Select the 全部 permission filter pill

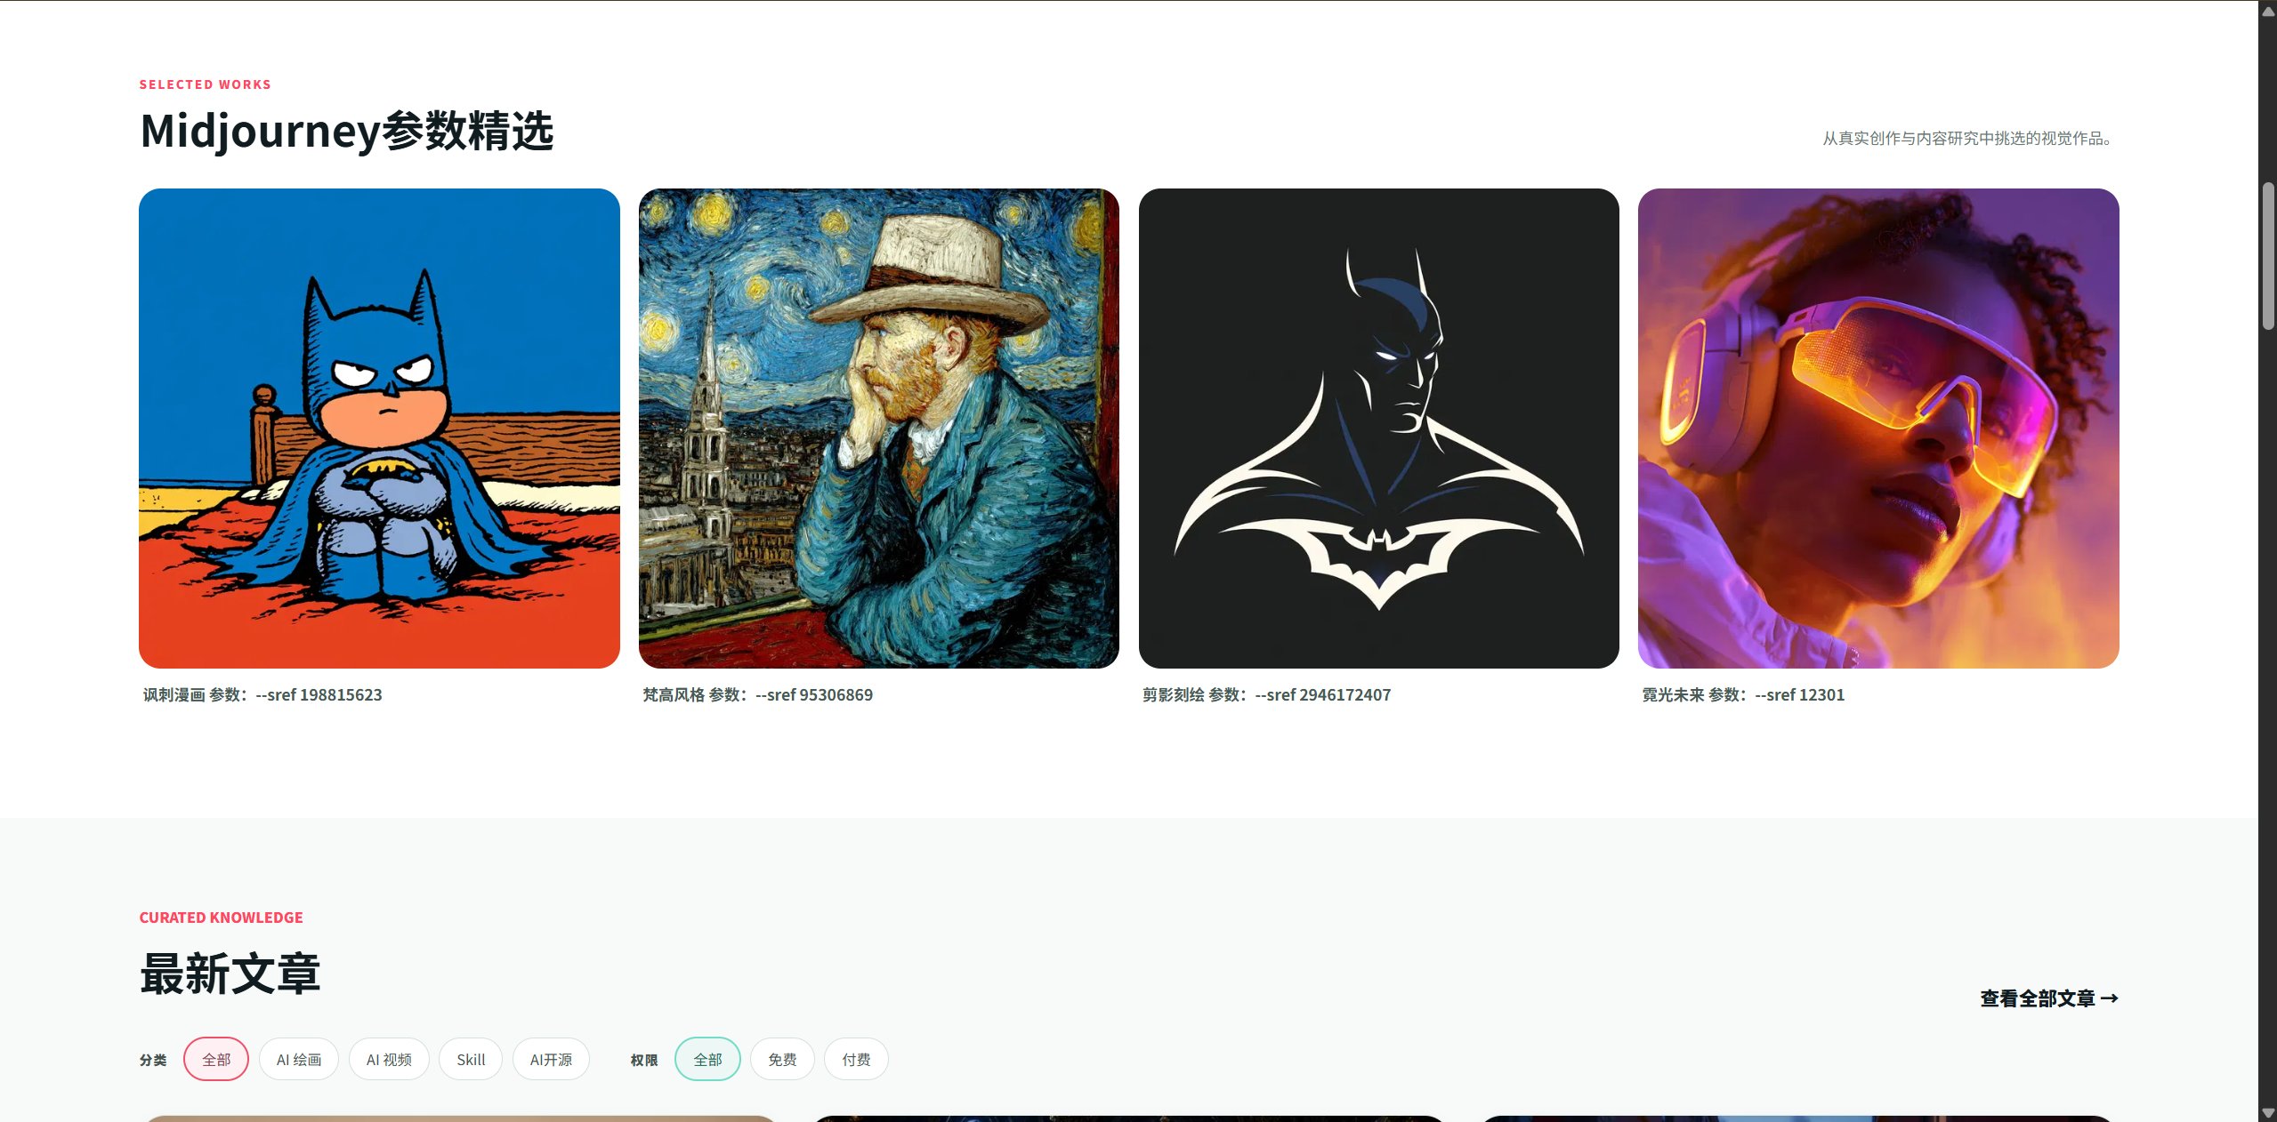point(707,1059)
